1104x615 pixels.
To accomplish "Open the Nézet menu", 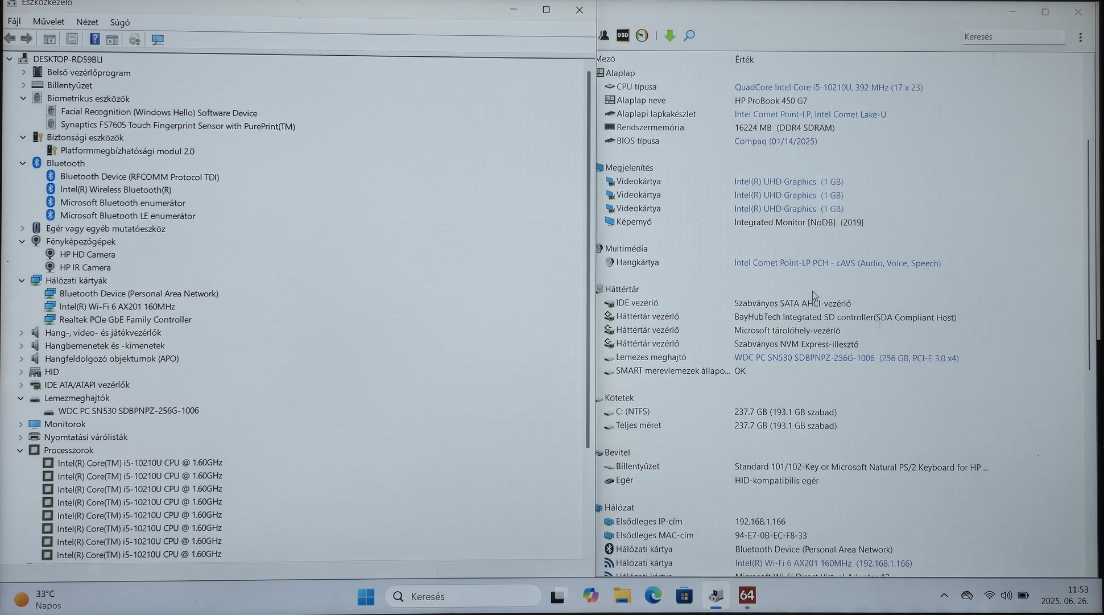I will pos(87,22).
